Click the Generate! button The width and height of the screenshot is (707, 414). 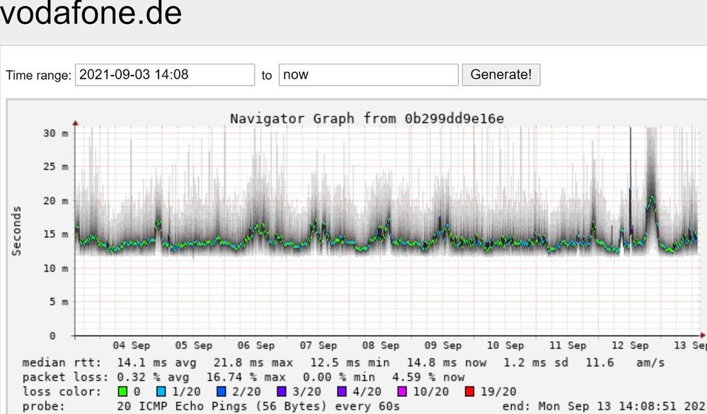501,74
